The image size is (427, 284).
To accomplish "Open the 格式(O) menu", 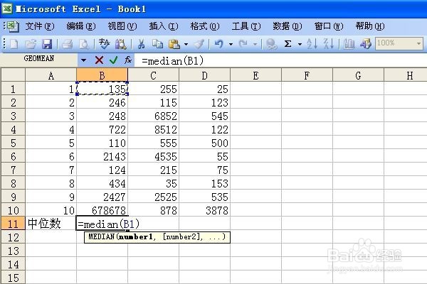I will pos(205,26).
